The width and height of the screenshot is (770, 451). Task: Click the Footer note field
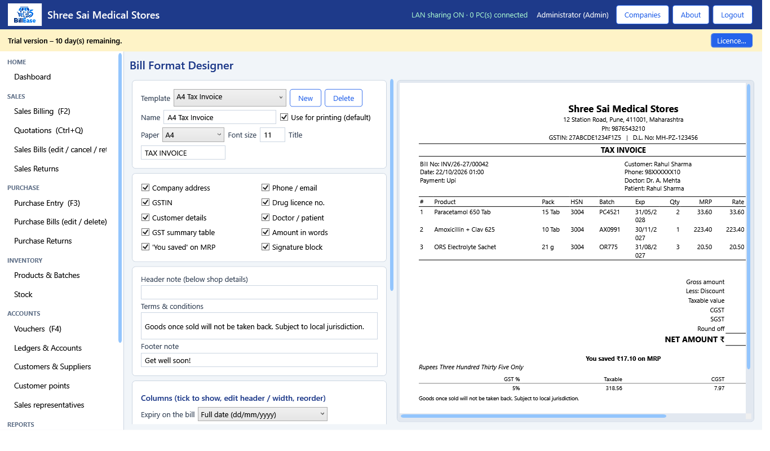(x=259, y=360)
